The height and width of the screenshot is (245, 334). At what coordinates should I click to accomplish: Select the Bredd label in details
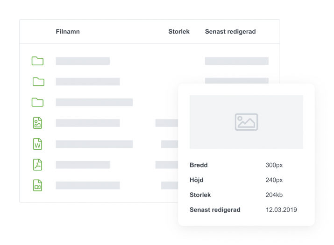coord(199,165)
